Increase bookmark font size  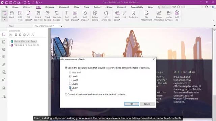coord(28,35)
